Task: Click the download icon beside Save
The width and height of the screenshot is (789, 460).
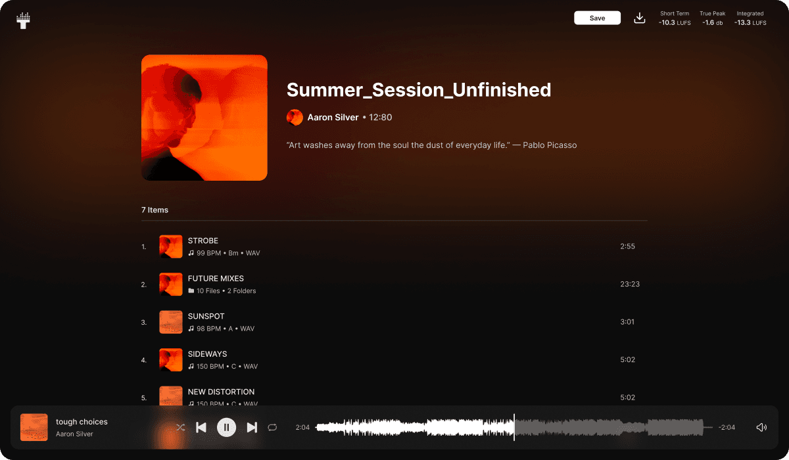Action: (x=639, y=18)
